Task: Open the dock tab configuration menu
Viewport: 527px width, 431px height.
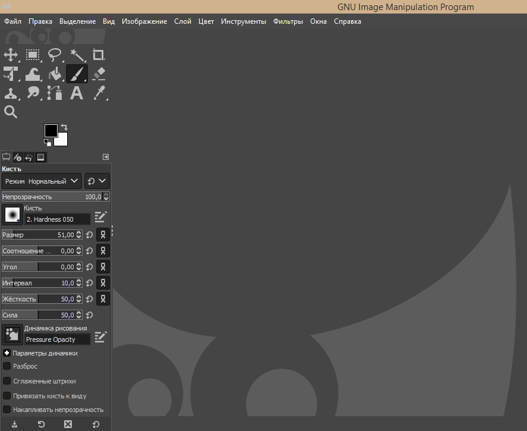Action: (106, 157)
